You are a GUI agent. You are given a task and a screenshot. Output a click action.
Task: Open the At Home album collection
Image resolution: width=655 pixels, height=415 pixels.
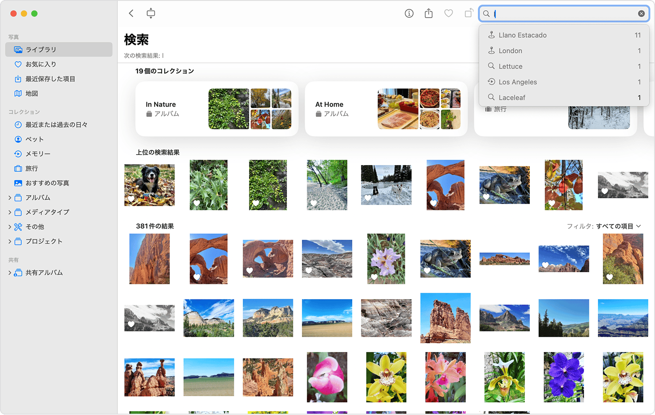coord(386,109)
